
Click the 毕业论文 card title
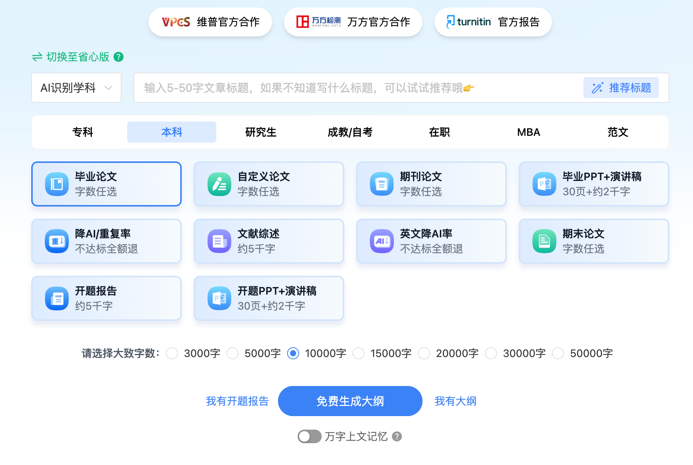(x=96, y=176)
